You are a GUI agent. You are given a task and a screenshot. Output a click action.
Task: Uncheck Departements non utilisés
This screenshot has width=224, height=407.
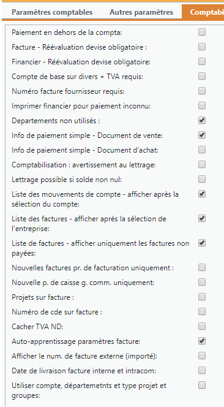[x=202, y=120]
